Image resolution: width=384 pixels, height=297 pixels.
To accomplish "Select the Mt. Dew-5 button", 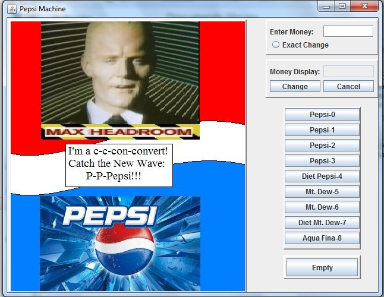I will pos(322,191).
